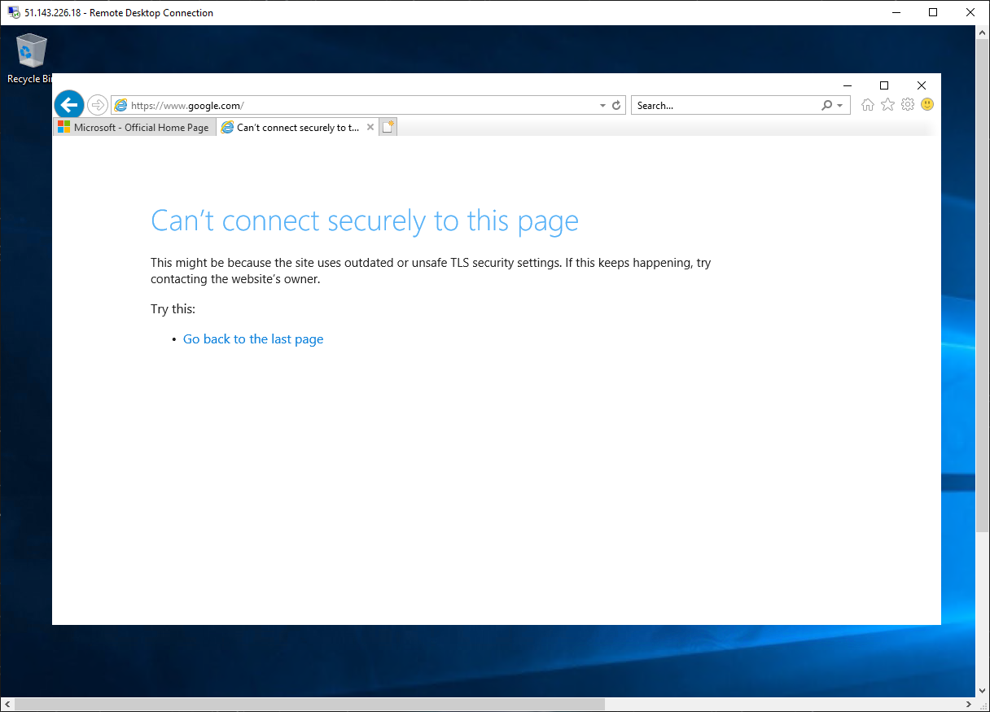Viewport: 990px width, 712px height.
Task: Open the search provider dropdown
Action: [x=838, y=105]
